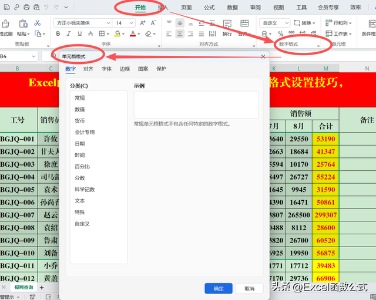Click the eraser clear format icon

point(149,34)
